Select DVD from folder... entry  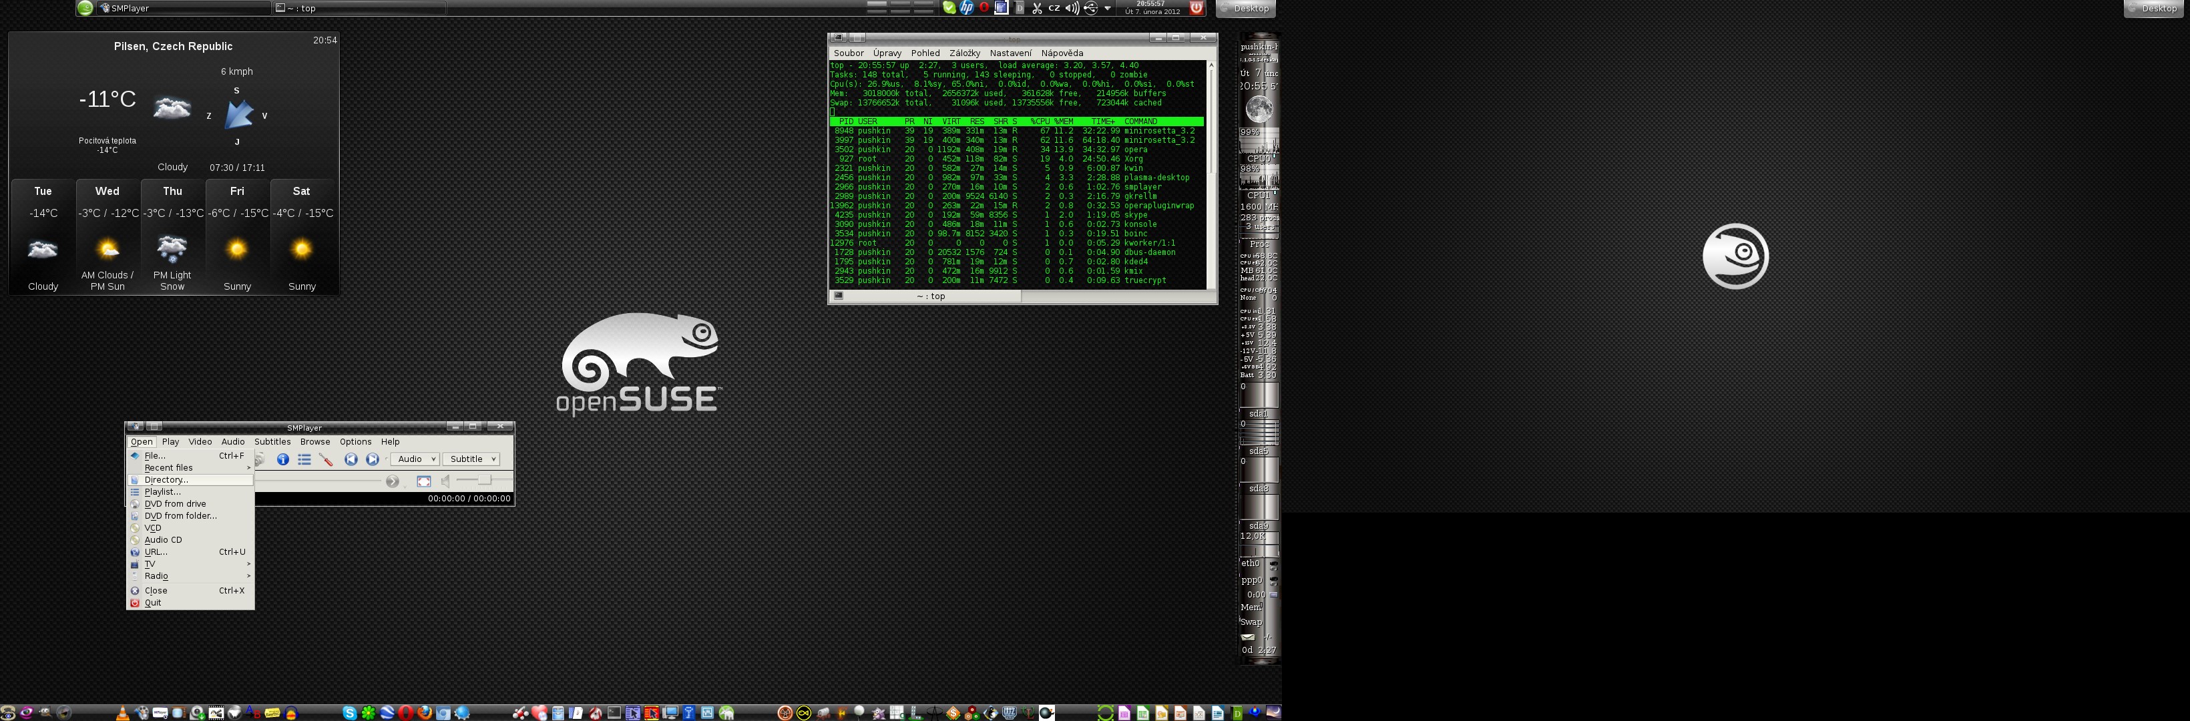click(190, 515)
